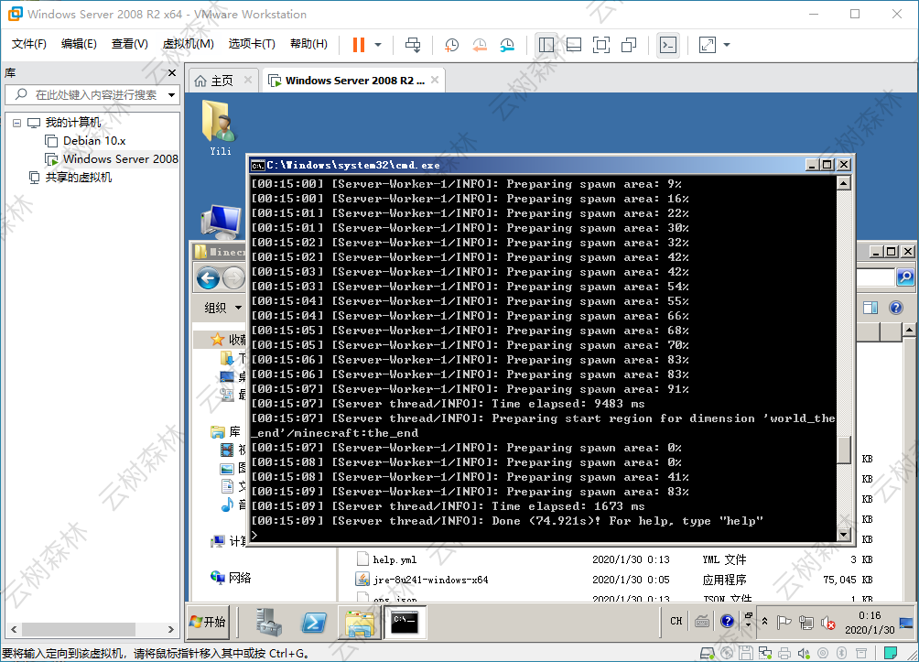Close the Windows Server 2008 R2 tab
919x662 pixels.
(x=435, y=80)
